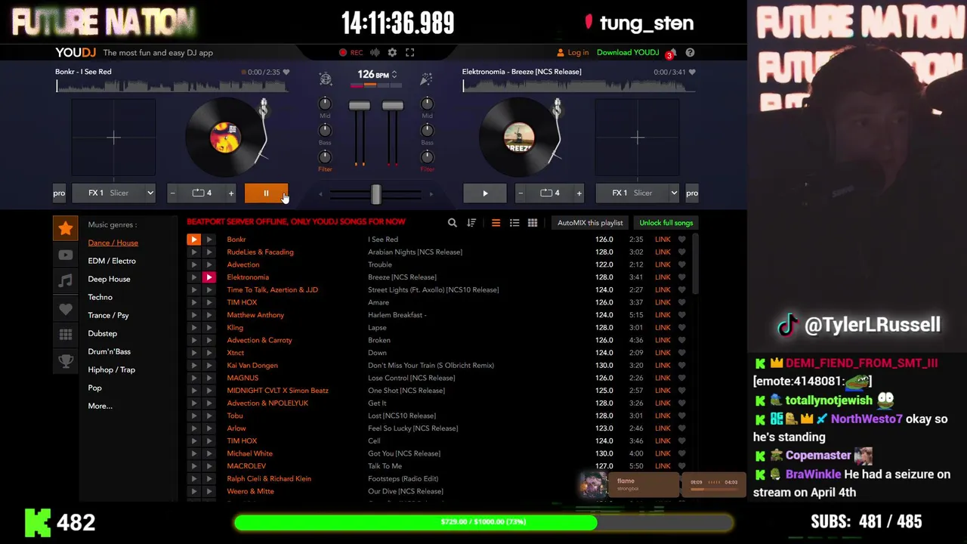
Task: Click the party popper effects icon
Action: 426,79
